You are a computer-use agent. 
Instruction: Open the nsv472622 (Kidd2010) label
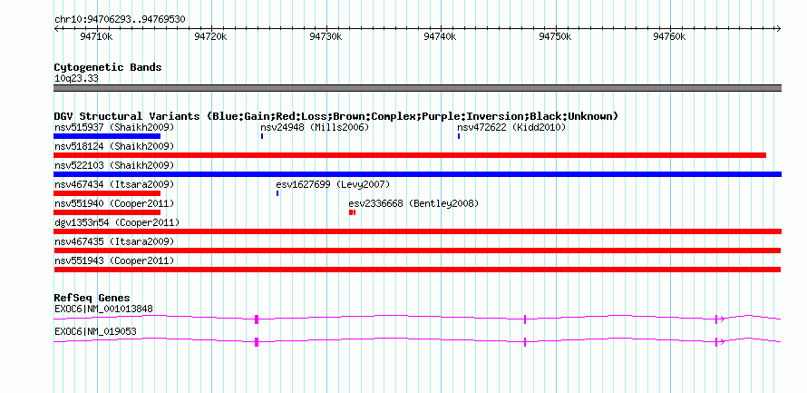coord(511,127)
